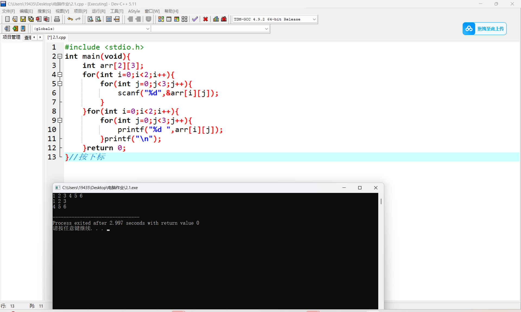521x312 pixels.
Task: Click the Compile & Run colored icon
Action: [x=177, y=19]
